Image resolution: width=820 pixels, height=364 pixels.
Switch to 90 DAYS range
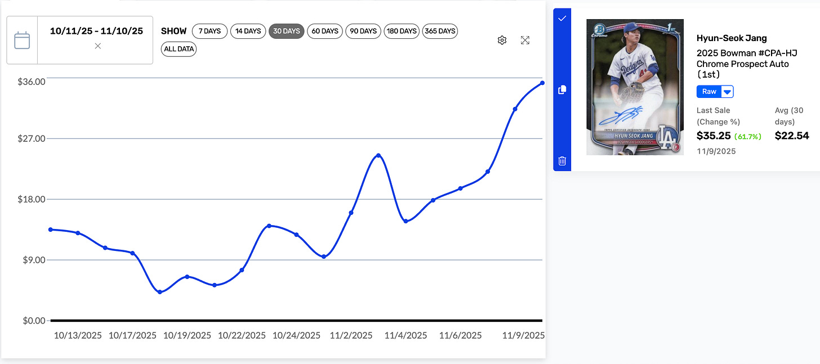coord(363,31)
